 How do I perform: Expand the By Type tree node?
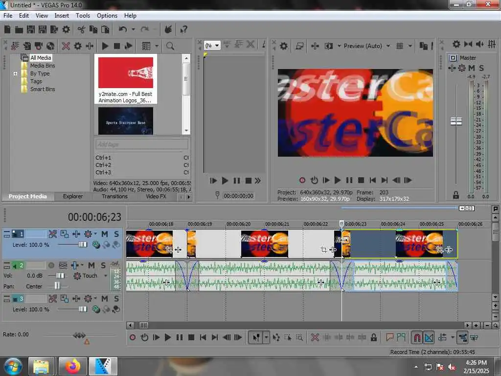click(15, 73)
